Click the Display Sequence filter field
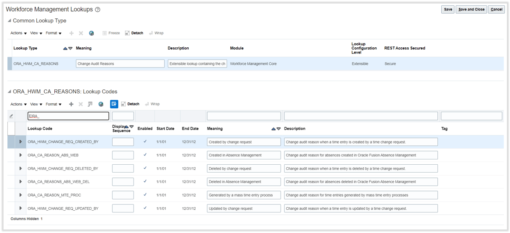 click(x=123, y=116)
